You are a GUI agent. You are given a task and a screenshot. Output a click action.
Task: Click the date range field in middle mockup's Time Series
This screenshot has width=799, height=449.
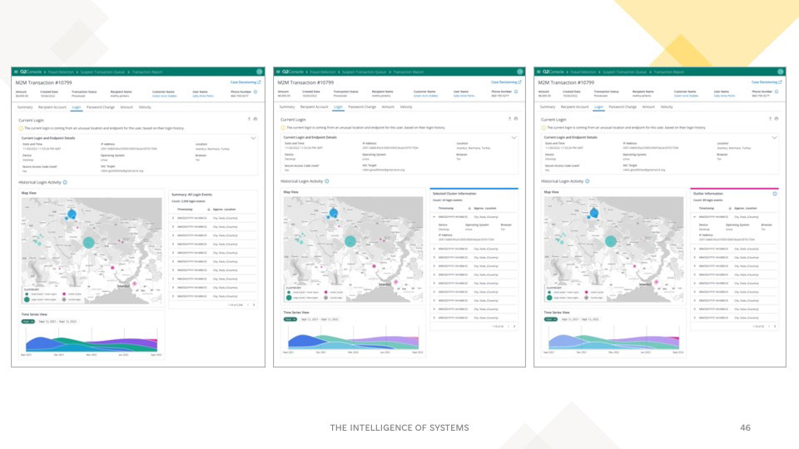pyautogui.click(x=320, y=319)
